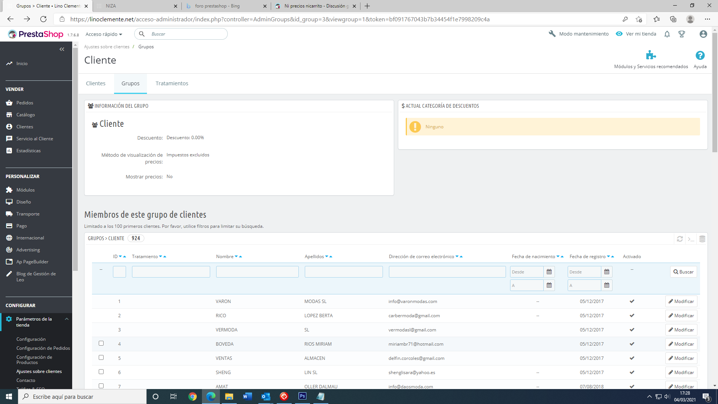Switch to the Clientes tab
718x404 pixels.
click(96, 83)
